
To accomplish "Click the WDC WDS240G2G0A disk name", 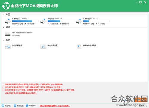I will (x=22, y=33).
